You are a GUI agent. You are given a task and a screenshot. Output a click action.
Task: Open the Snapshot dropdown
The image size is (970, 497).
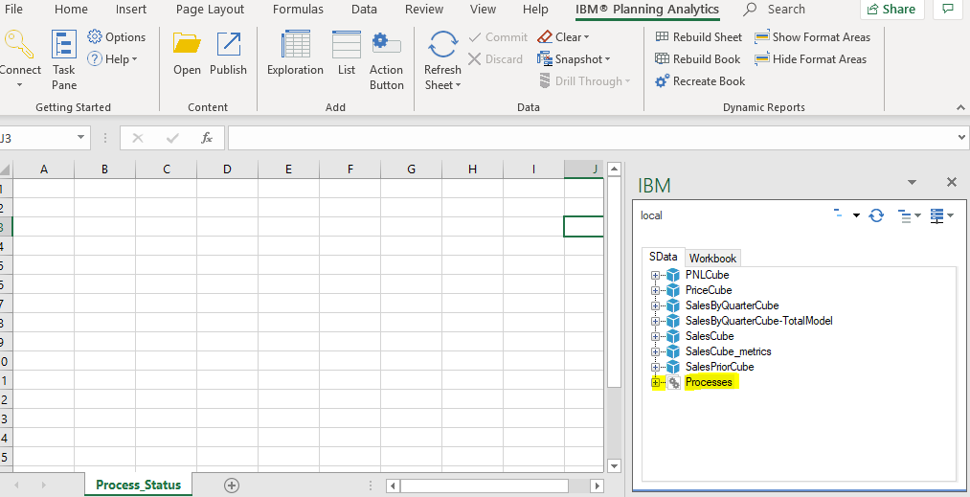575,59
